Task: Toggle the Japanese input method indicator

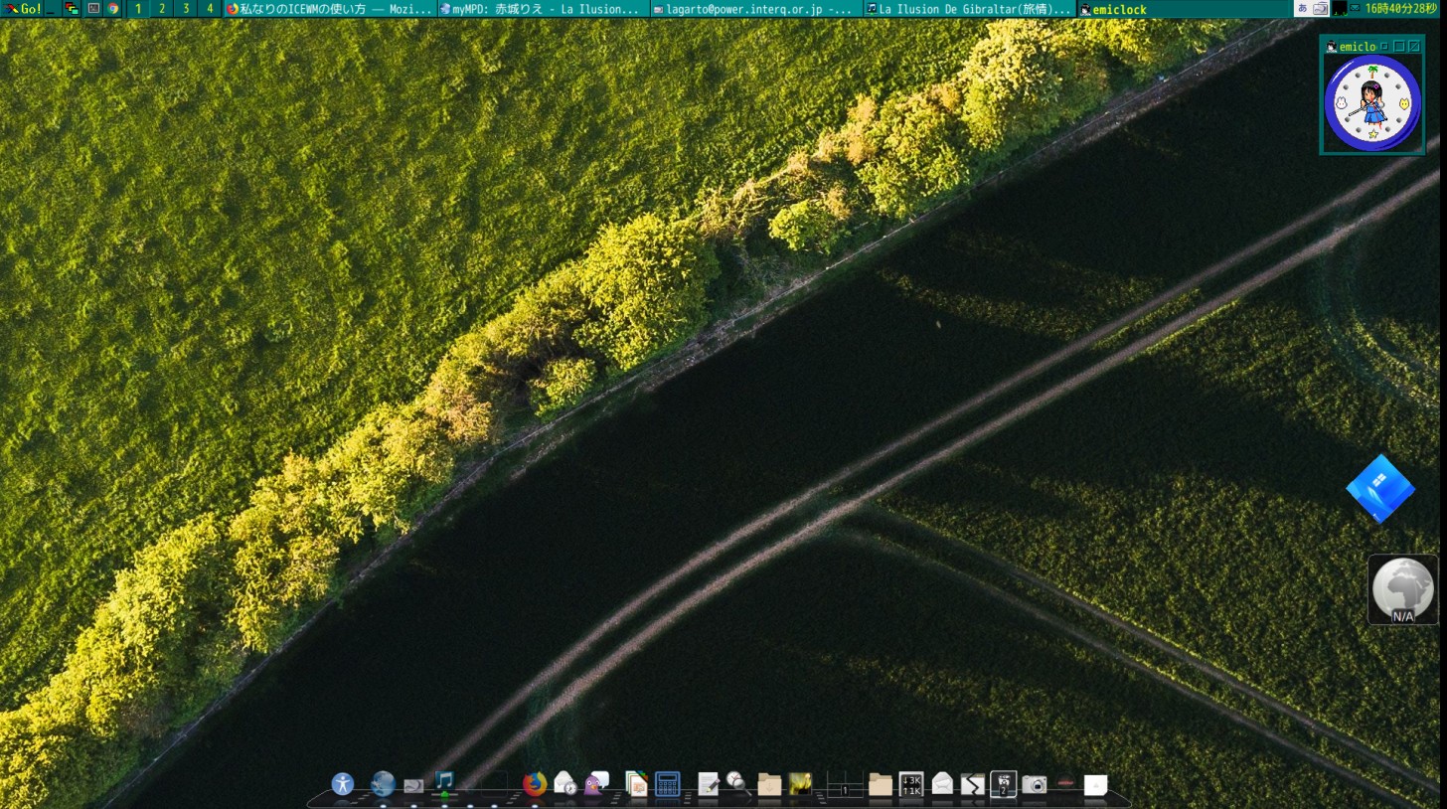Action: click(1302, 9)
